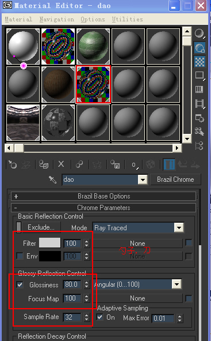This screenshot has height=341, width=211.
Task: Click the Brazil Chrome material type button
Action: [x=175, y=179]
